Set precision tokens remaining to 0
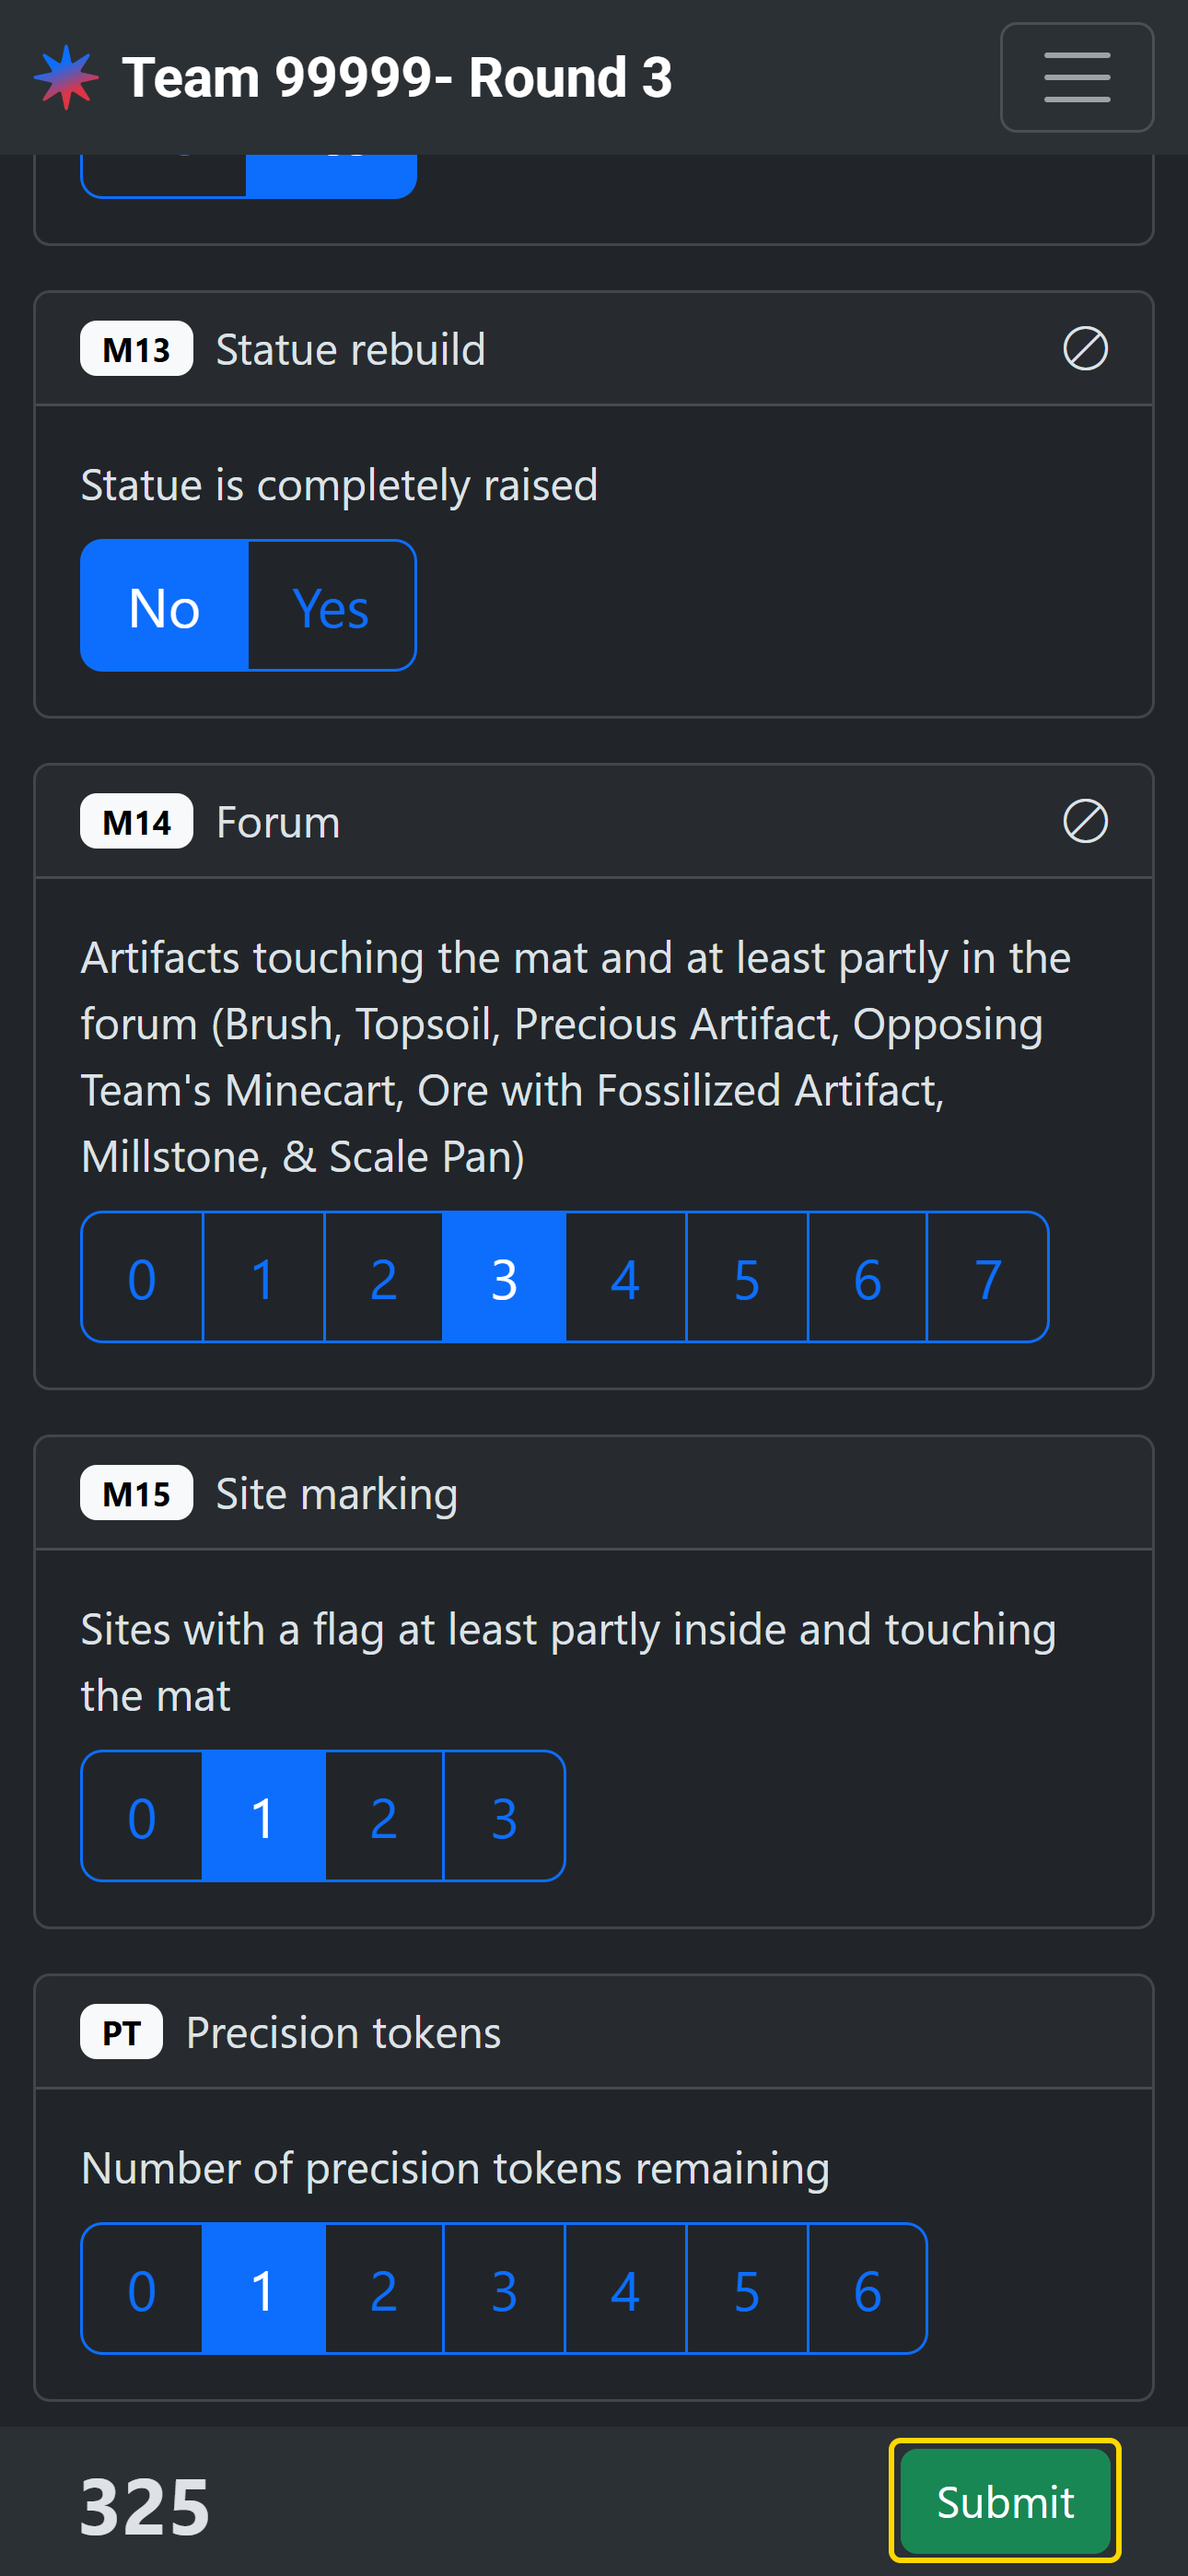This screenshot has height=2576, width=1188. 142,2289
